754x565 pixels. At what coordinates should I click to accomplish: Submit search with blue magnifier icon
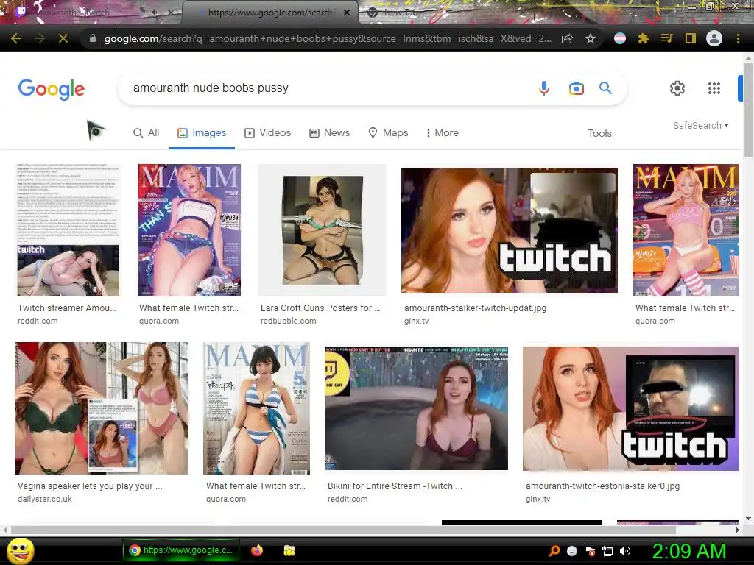[x=605, y=88]
